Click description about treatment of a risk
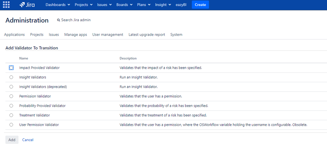 163,115
